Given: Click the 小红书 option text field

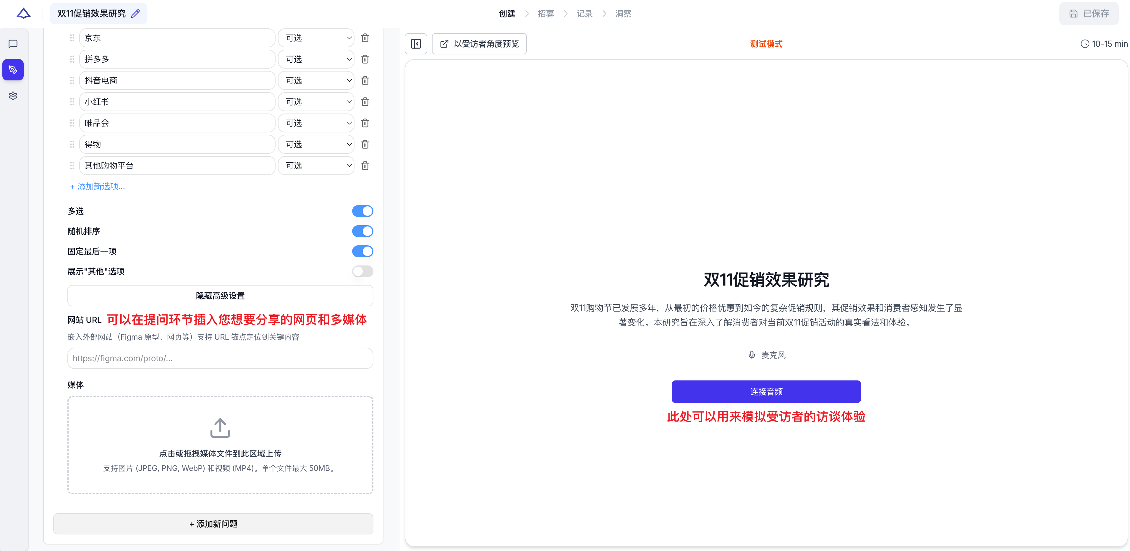Looking at the screenshot, I should click(177, 102).
